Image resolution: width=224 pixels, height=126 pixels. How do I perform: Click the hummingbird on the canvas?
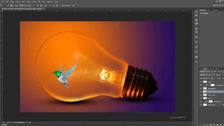pos(63,76)
